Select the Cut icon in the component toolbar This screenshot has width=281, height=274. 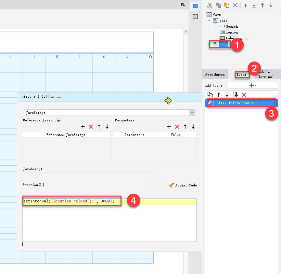click(x=210, y=5)
